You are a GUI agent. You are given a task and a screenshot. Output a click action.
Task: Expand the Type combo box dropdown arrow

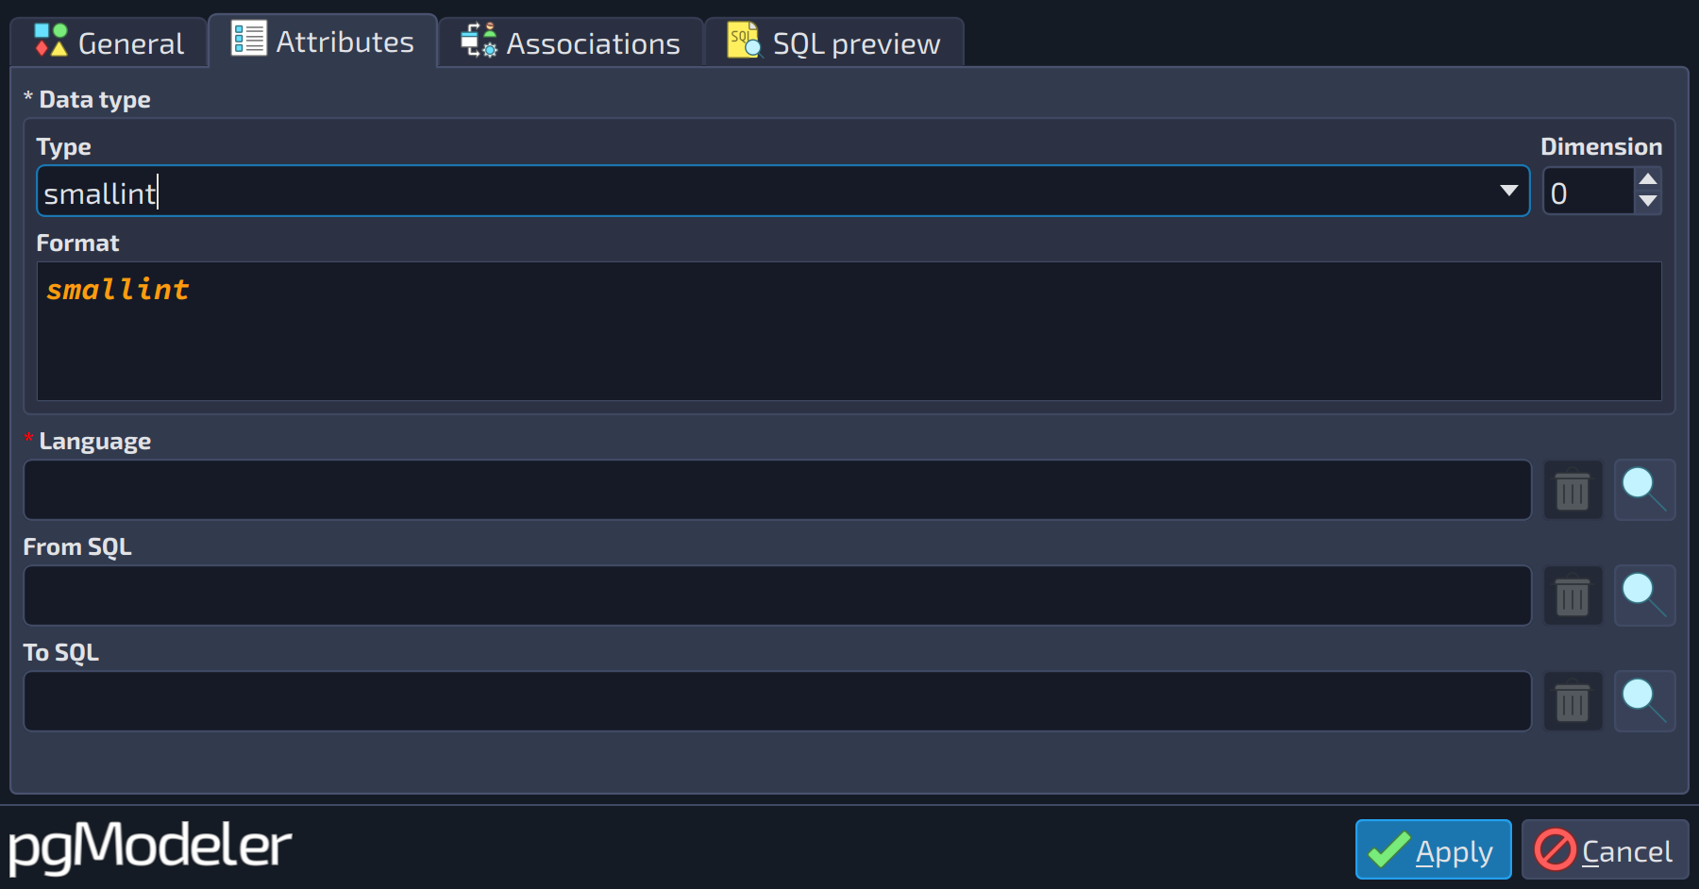(1508, 191)
